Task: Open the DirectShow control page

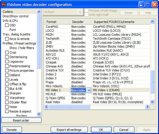Action: pos(15,16)
